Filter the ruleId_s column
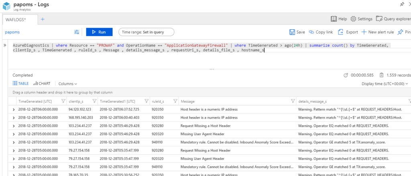Image resolution: width=411 pixels, height=176 pixels. pos(175,101)
